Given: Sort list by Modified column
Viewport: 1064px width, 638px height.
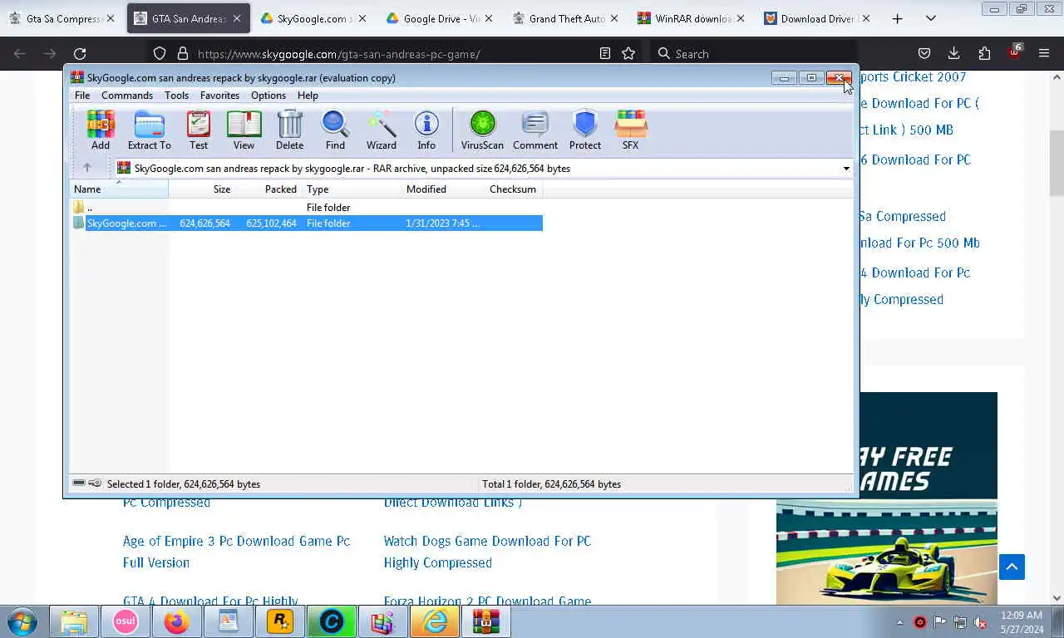Looking at the screenshot, I should tap(443, 189).
